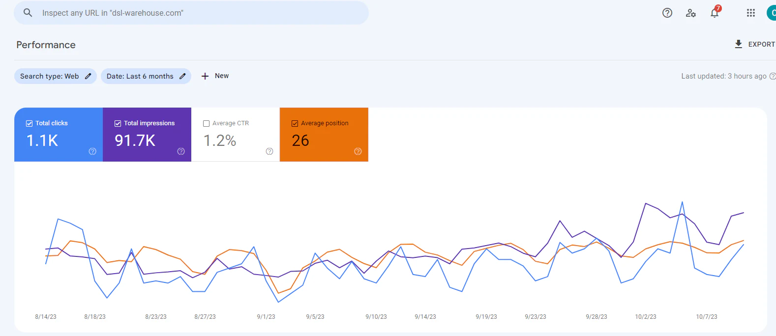Open the Last updated info question icon
Screen dimensions: 776x336
pyautogui.click(x=772, y=76)
